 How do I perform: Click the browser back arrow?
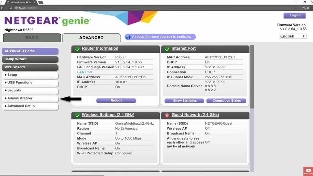point(2,8)
